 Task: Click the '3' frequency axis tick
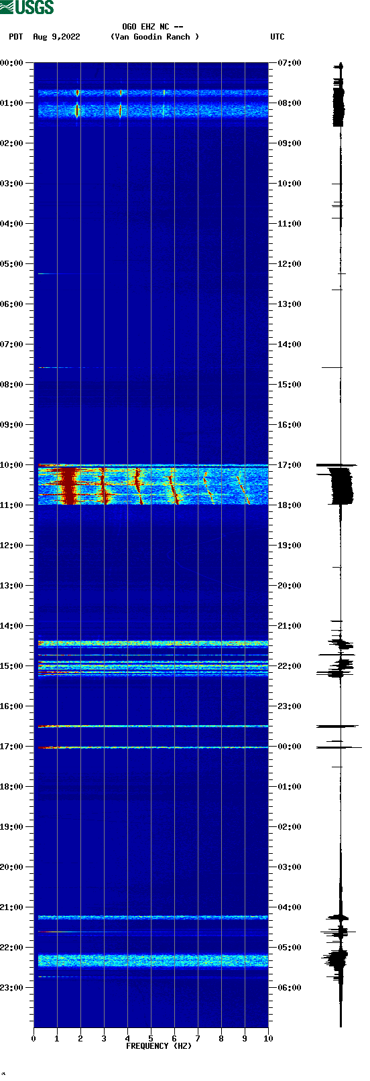click(104, 1039)
